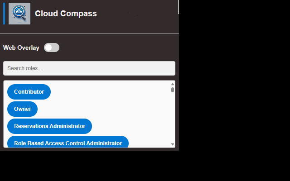Click the white knob of Web Overlay toggle
290x181 pixels.
48,48
